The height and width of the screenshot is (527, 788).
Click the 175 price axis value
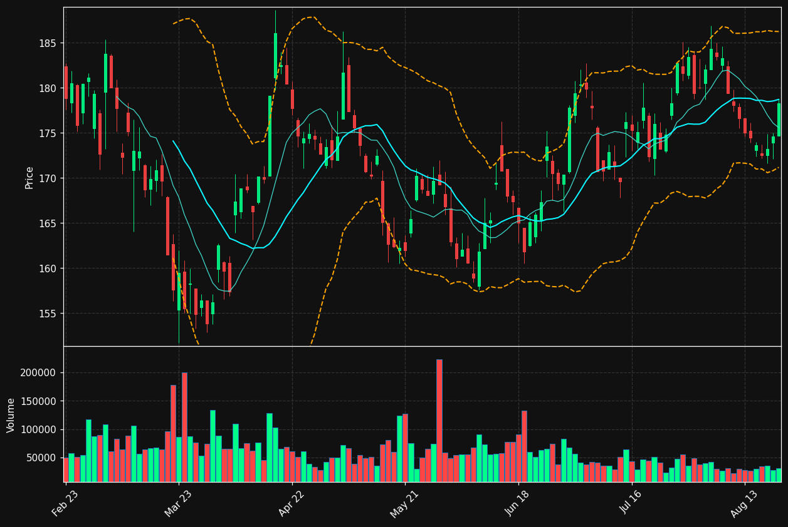(49, 133)
